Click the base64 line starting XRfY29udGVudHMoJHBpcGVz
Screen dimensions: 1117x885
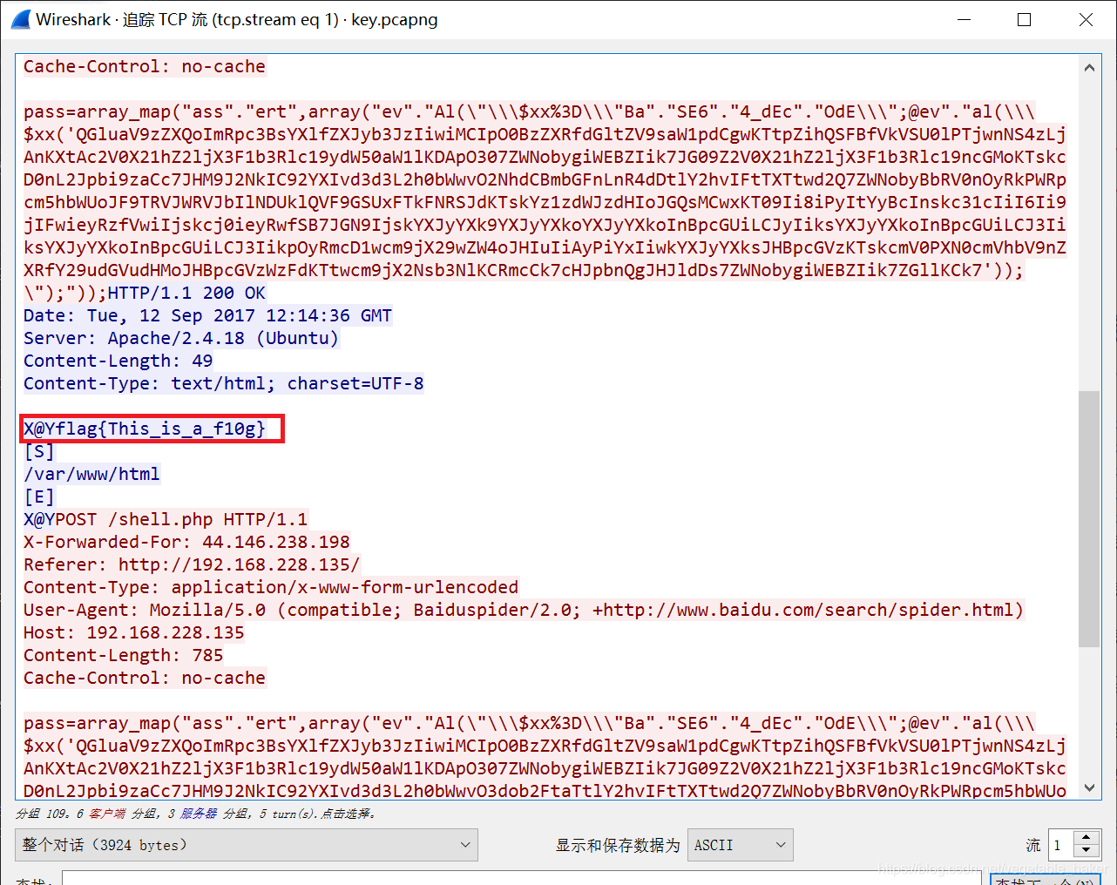[524, 270]
